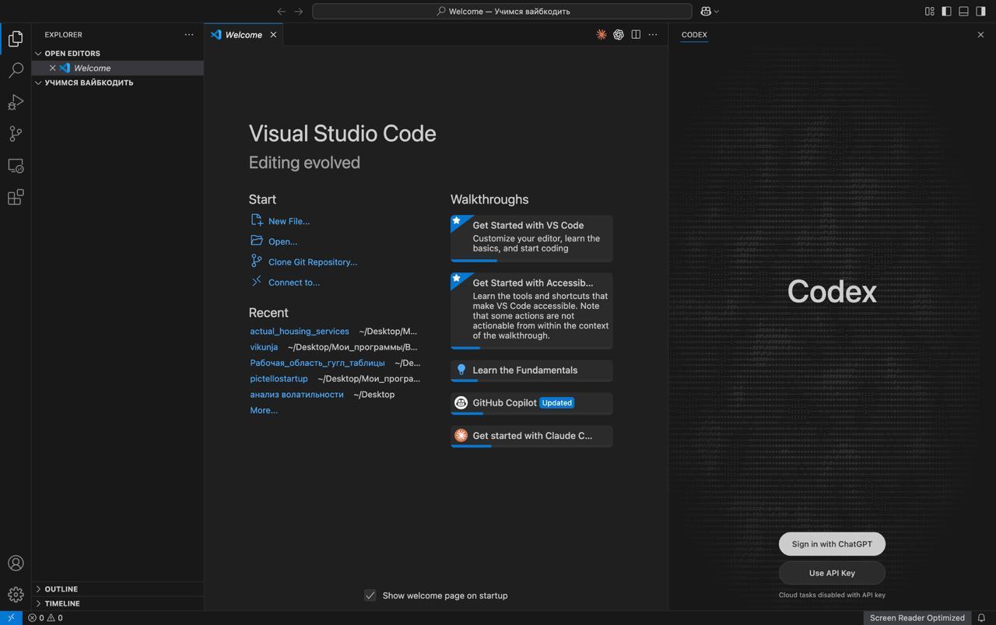This screenshot has height=625, width=996.
Task: Click the New File link
Action: click(289, 221)
